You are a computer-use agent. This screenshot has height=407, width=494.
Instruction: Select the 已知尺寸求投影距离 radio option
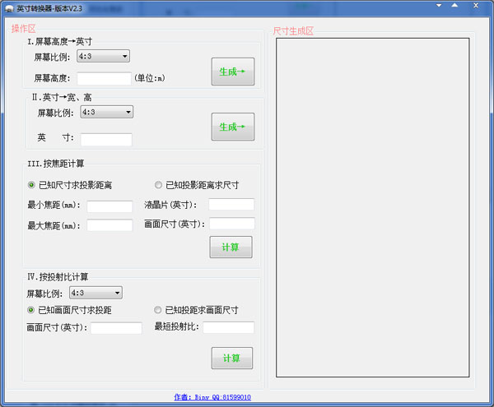click(32, 184)
